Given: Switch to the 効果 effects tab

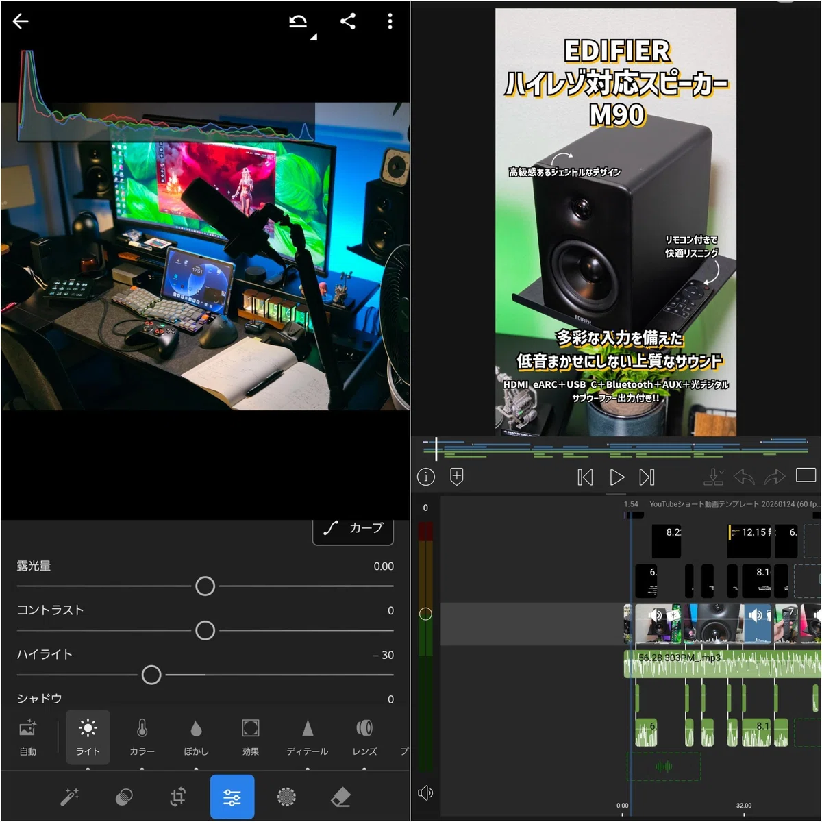Looking at the screenshot, I should [x=251, y=737].
